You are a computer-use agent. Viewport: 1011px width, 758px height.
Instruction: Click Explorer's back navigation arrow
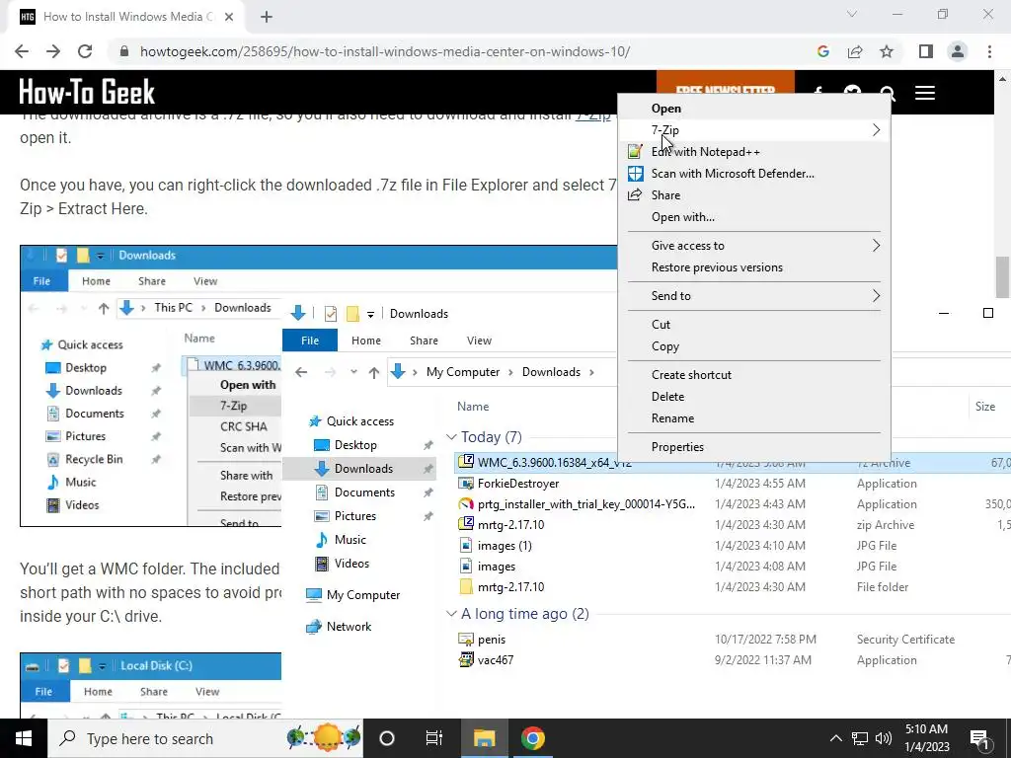(x=301, y=372)
